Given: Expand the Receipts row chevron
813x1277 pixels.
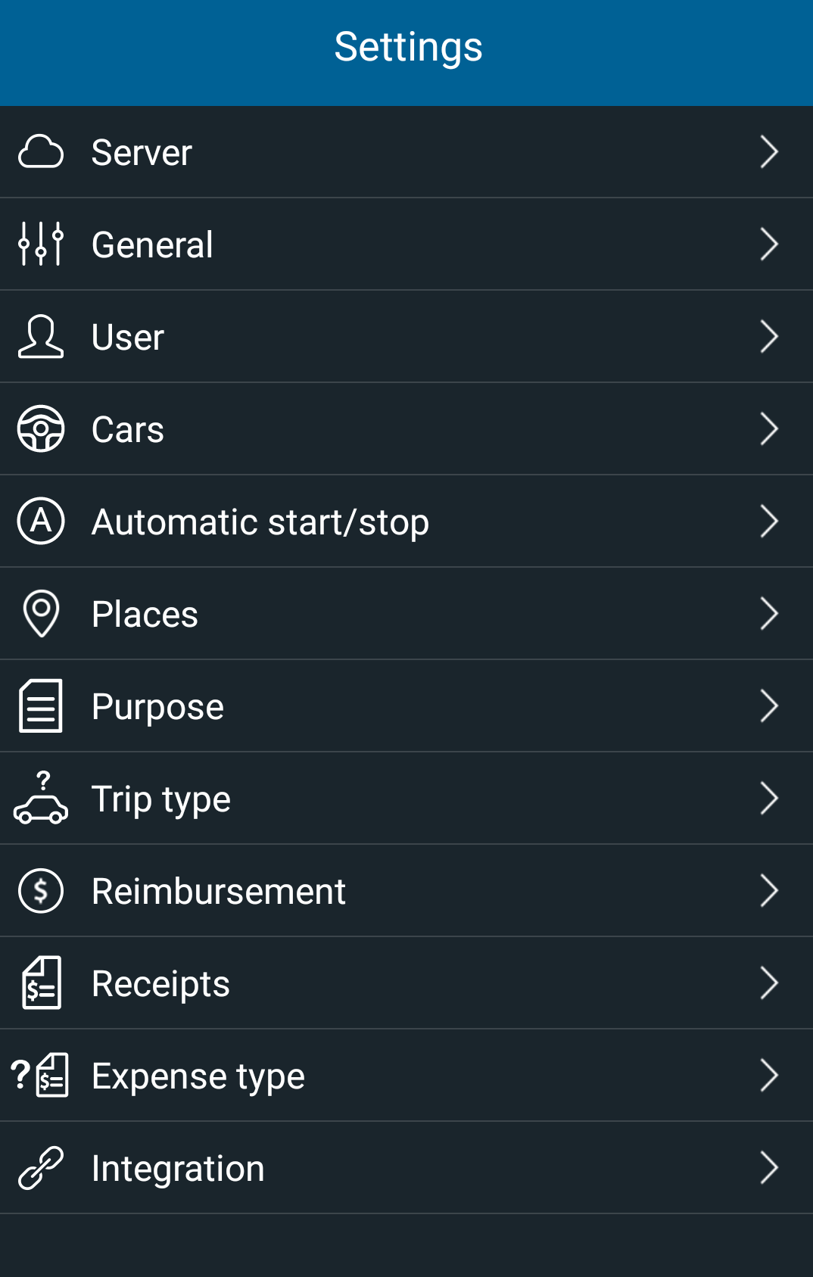Looking at the screenshot, I should (x=769, y=983).
